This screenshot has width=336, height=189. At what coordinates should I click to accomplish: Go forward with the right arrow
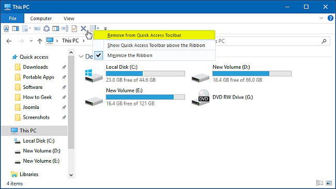(x=21, y=41)
